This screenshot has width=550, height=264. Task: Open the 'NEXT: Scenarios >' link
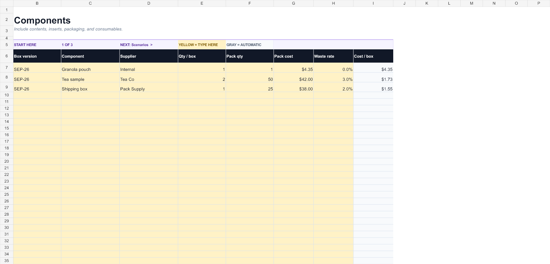tap(136, 45)
